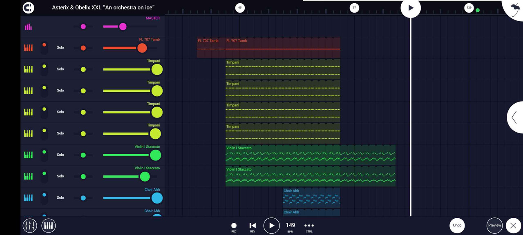Jump to bar 97 timeline marker
The width and height of the screenshot is (523, 235).
[354, 8]
